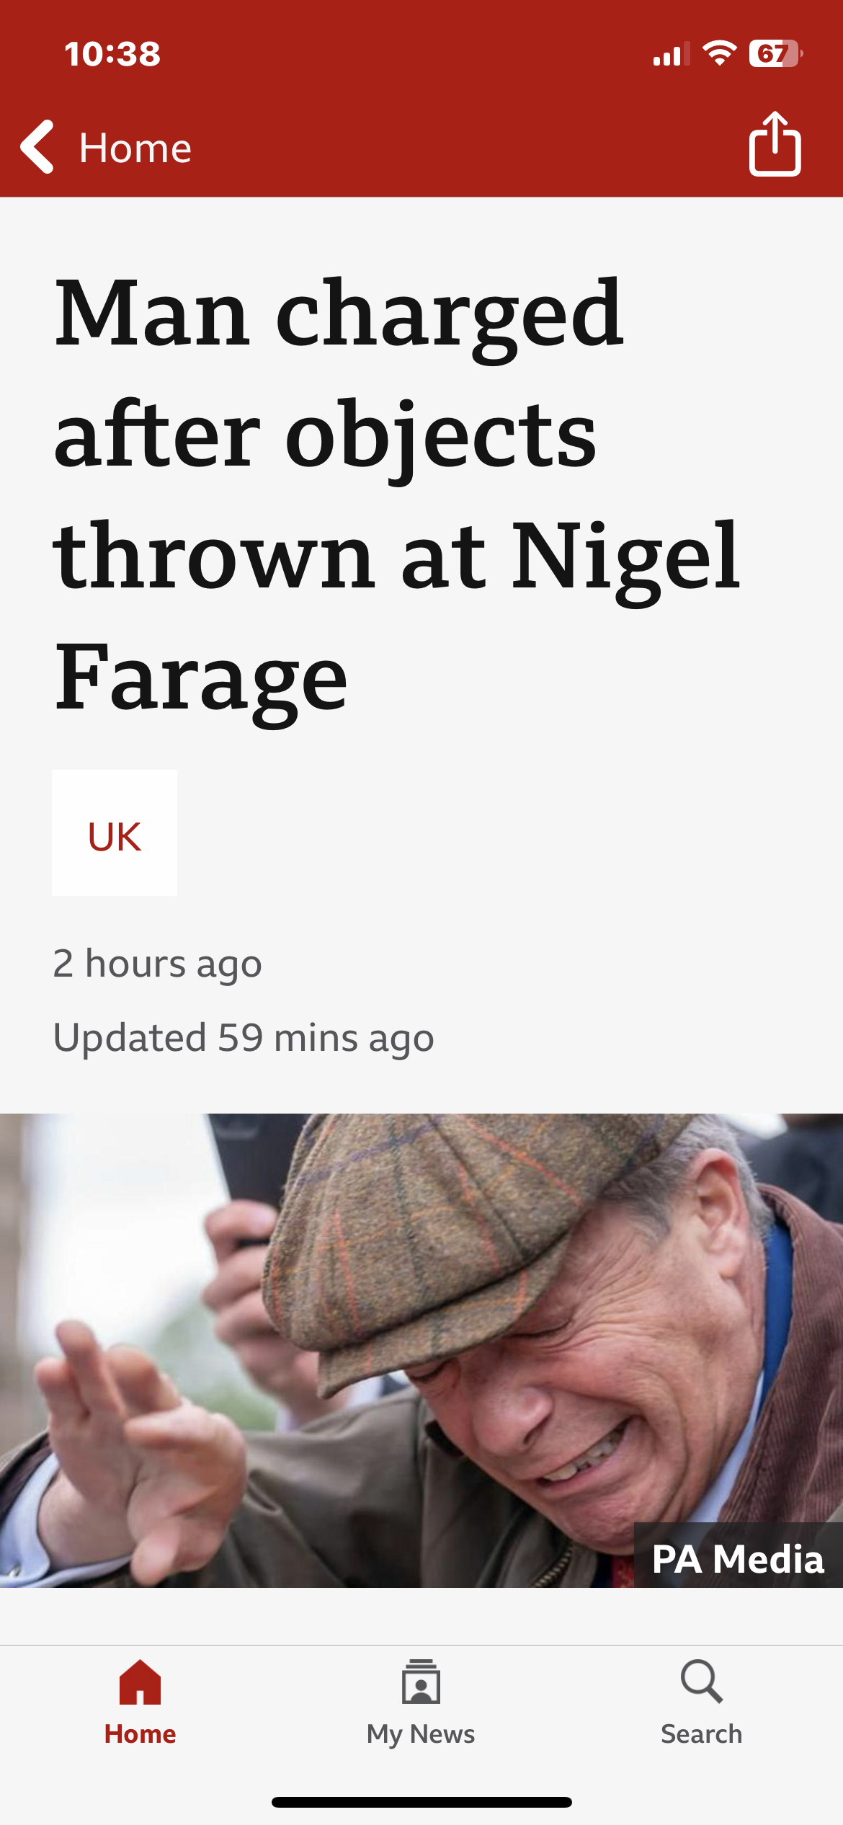Go back via the Home label
Image resolution: width=843 pixels, height=1825 pixels.
click(135, 148)
